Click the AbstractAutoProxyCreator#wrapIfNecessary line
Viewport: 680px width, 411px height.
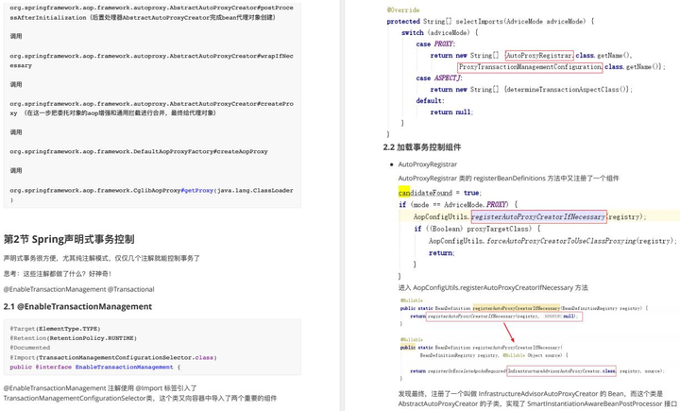click(x=151, y=60)
